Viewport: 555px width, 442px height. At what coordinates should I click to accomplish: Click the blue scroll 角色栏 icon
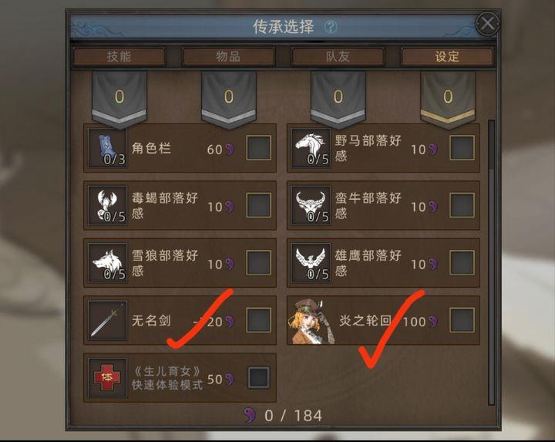point(108,147)
